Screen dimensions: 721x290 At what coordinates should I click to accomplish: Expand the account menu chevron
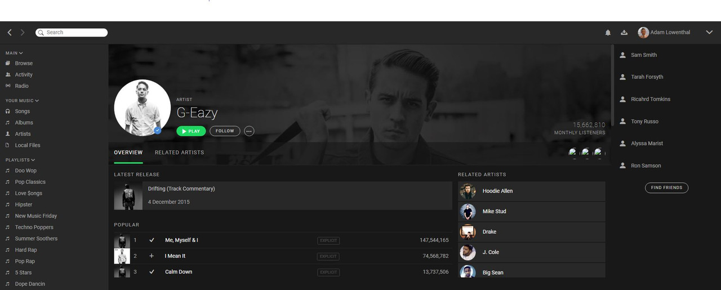coord(709,33)
